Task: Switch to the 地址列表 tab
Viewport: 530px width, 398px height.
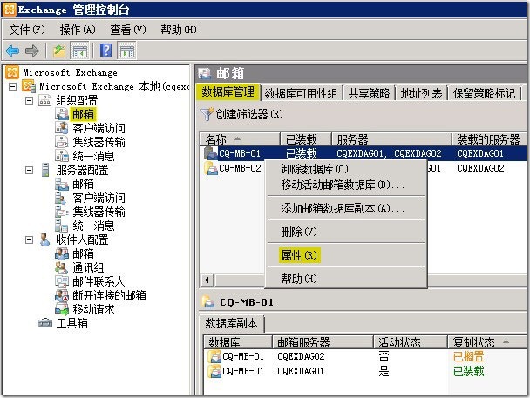Action: [x=422, y=93]
